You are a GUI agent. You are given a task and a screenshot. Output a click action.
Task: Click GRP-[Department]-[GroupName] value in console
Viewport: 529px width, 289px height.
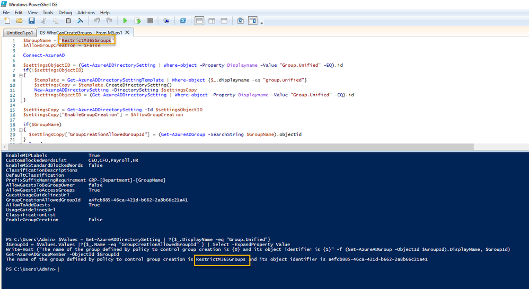tap(127, 180)
